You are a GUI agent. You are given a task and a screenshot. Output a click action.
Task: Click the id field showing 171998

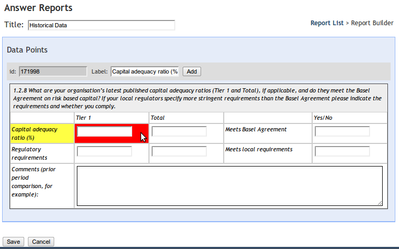(x=53, y=71)
